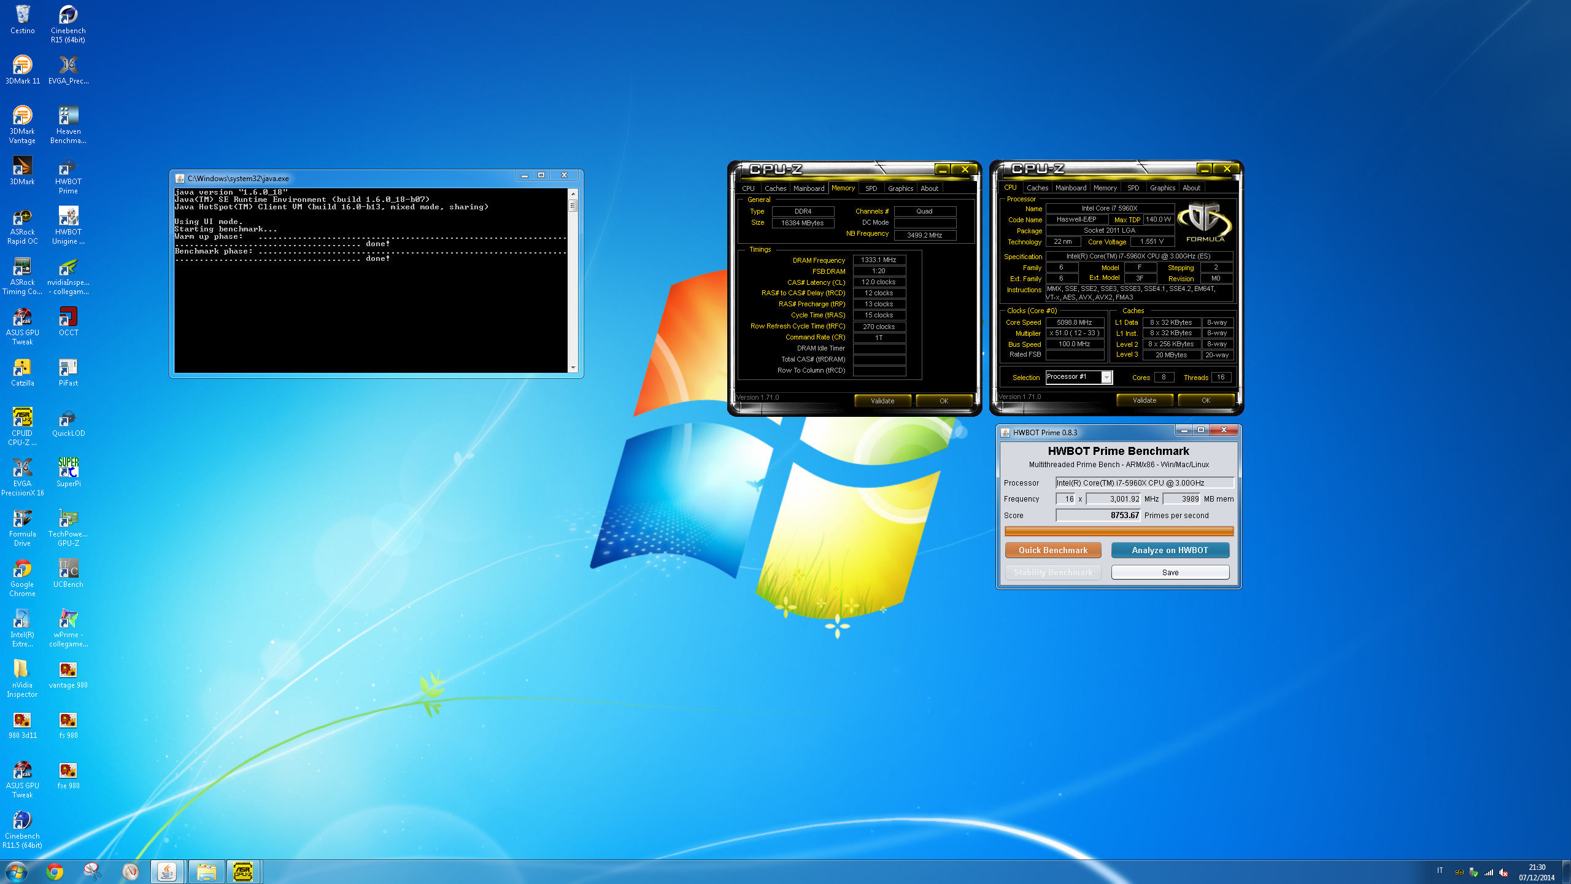Expand Processor #1 selection dropdown

coord(1106,377)
